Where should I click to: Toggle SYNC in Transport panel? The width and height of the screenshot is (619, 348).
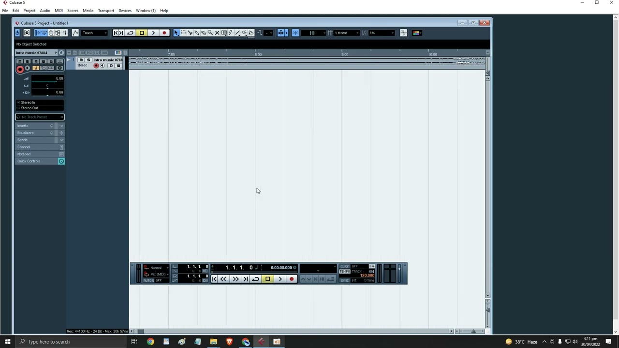[x=344, y=280]
